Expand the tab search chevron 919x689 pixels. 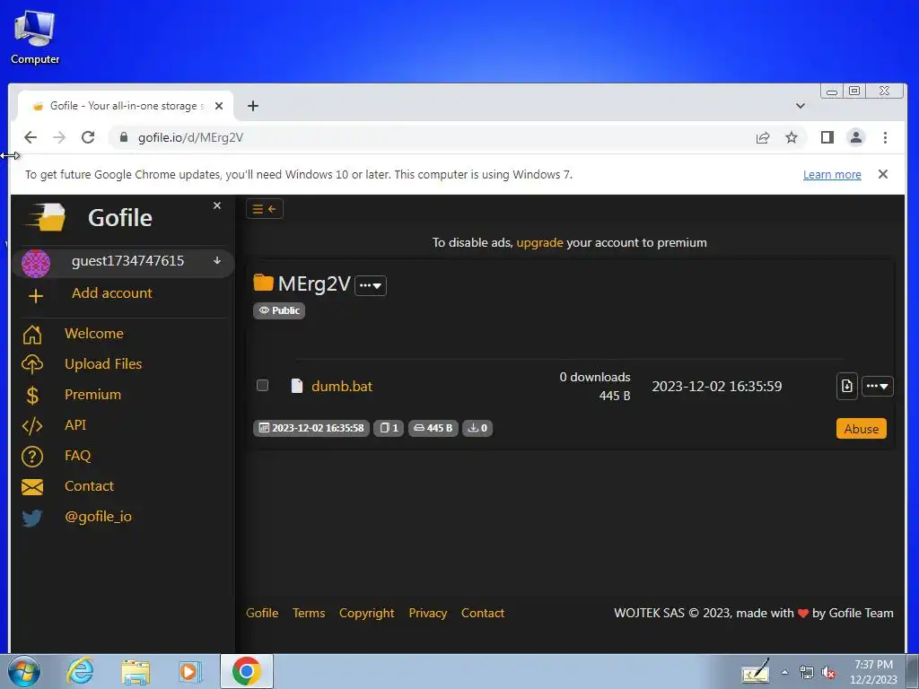point(800,106)
